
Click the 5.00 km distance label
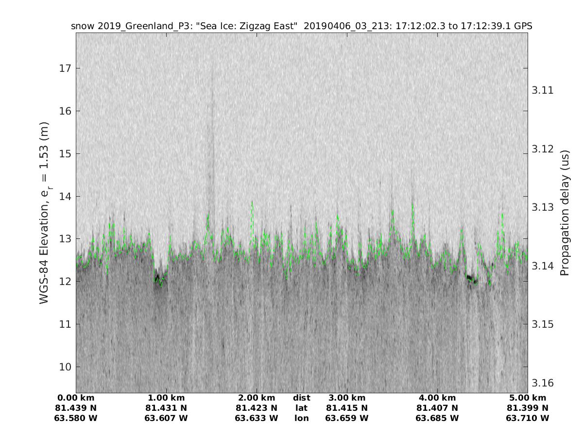click(x=527, y=398)
